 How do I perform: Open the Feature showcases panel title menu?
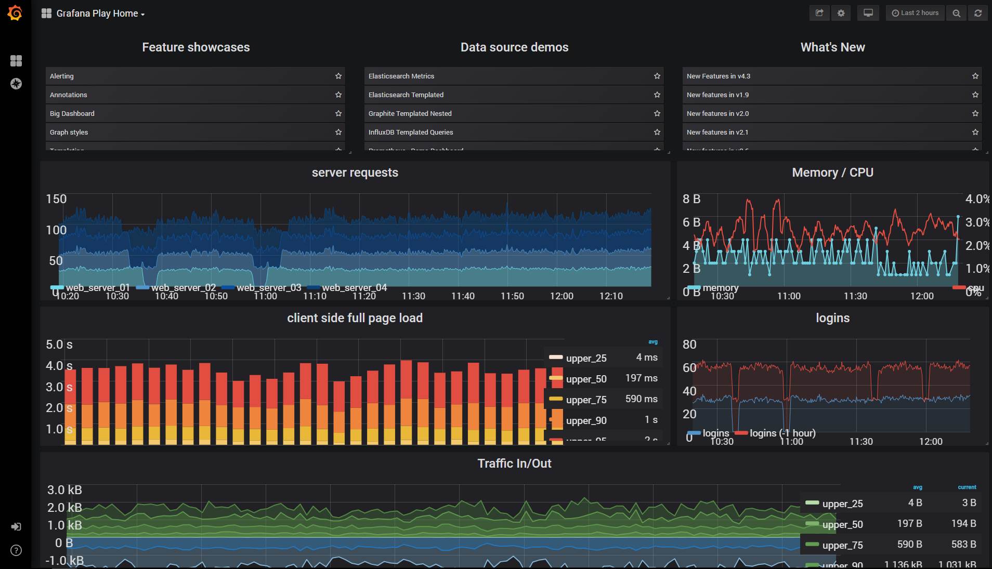pos(196,47)
